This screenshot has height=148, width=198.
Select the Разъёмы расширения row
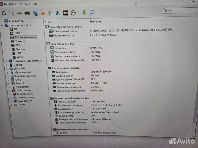pyautogui.click(x=88, y=105)
